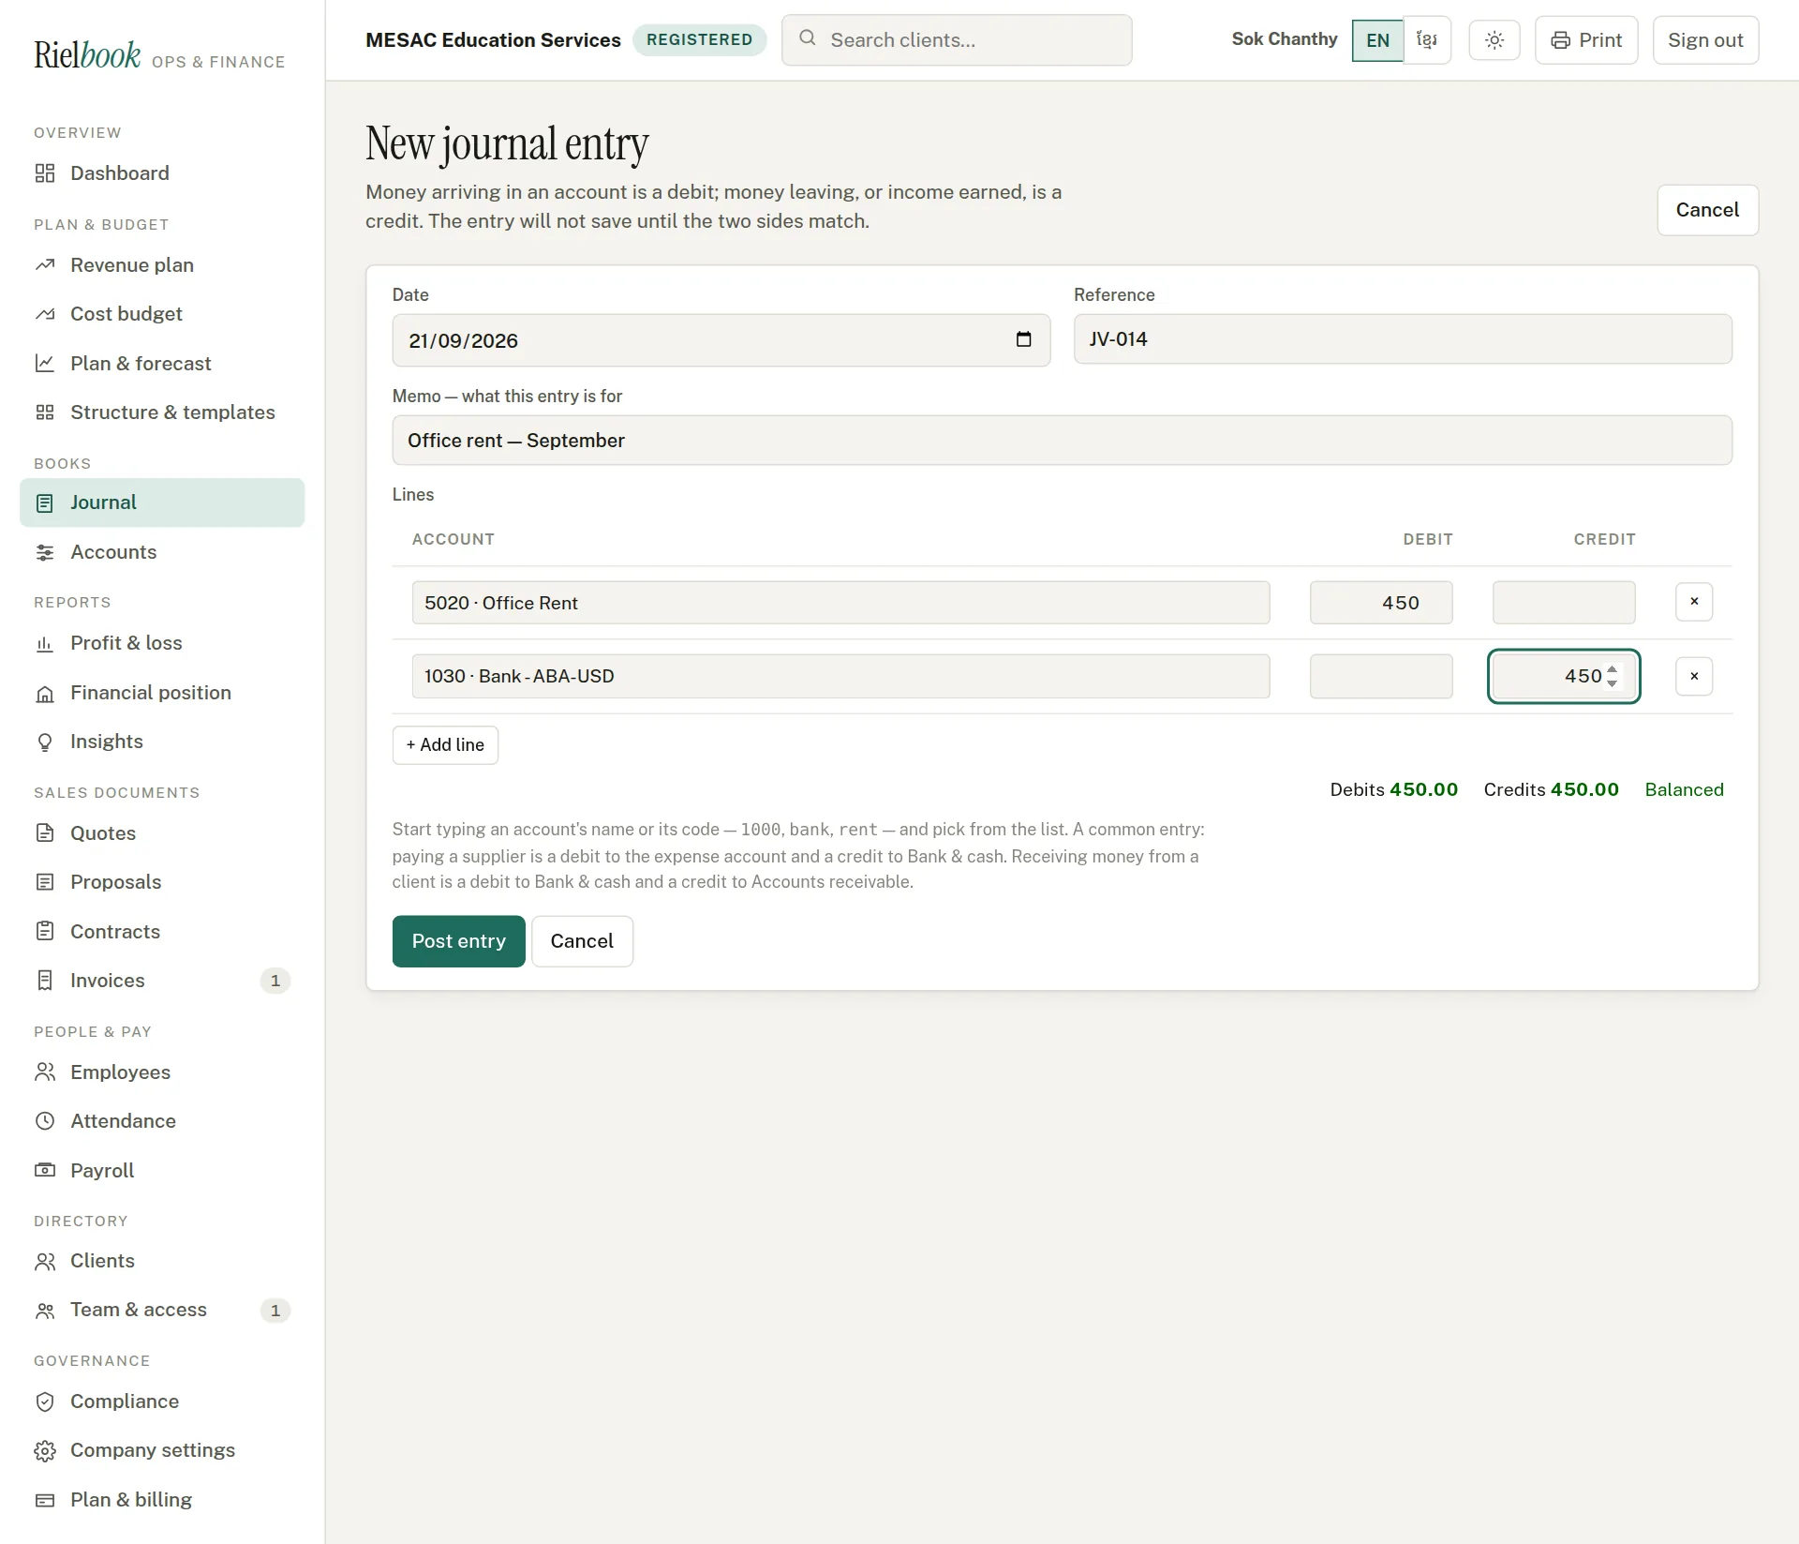1799x1544 pixels.
Task: Go to Quotes
Action: (x=162, y=833)
